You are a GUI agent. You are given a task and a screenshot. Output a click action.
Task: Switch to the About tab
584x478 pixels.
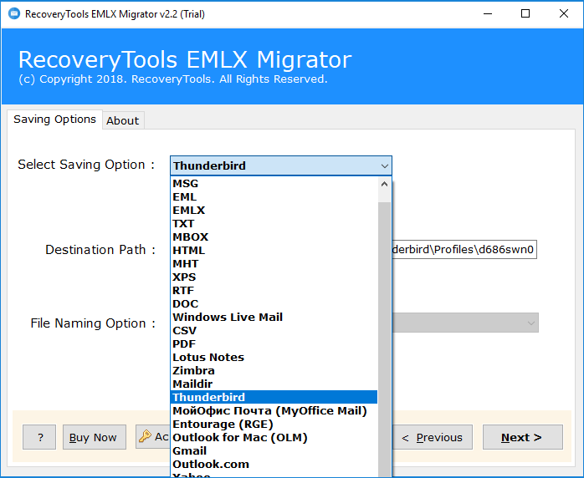123,120
